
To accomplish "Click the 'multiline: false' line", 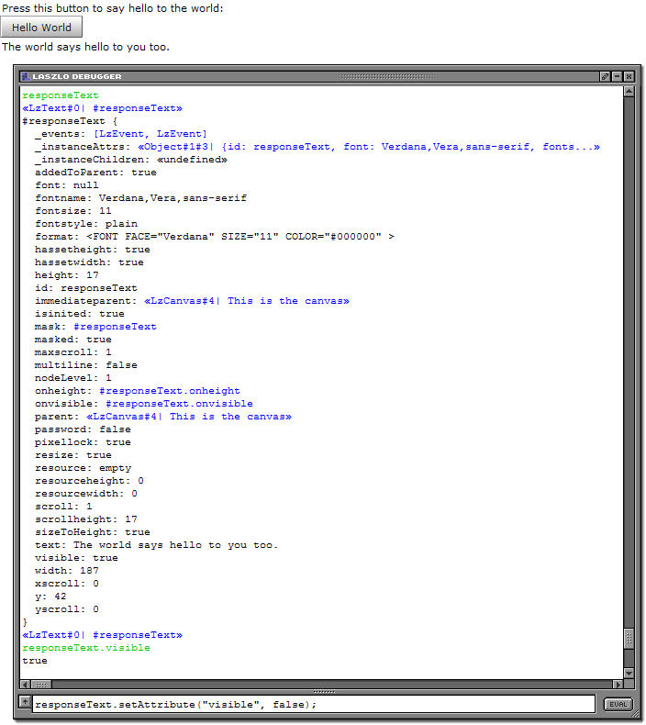I will tap(86, 365).
